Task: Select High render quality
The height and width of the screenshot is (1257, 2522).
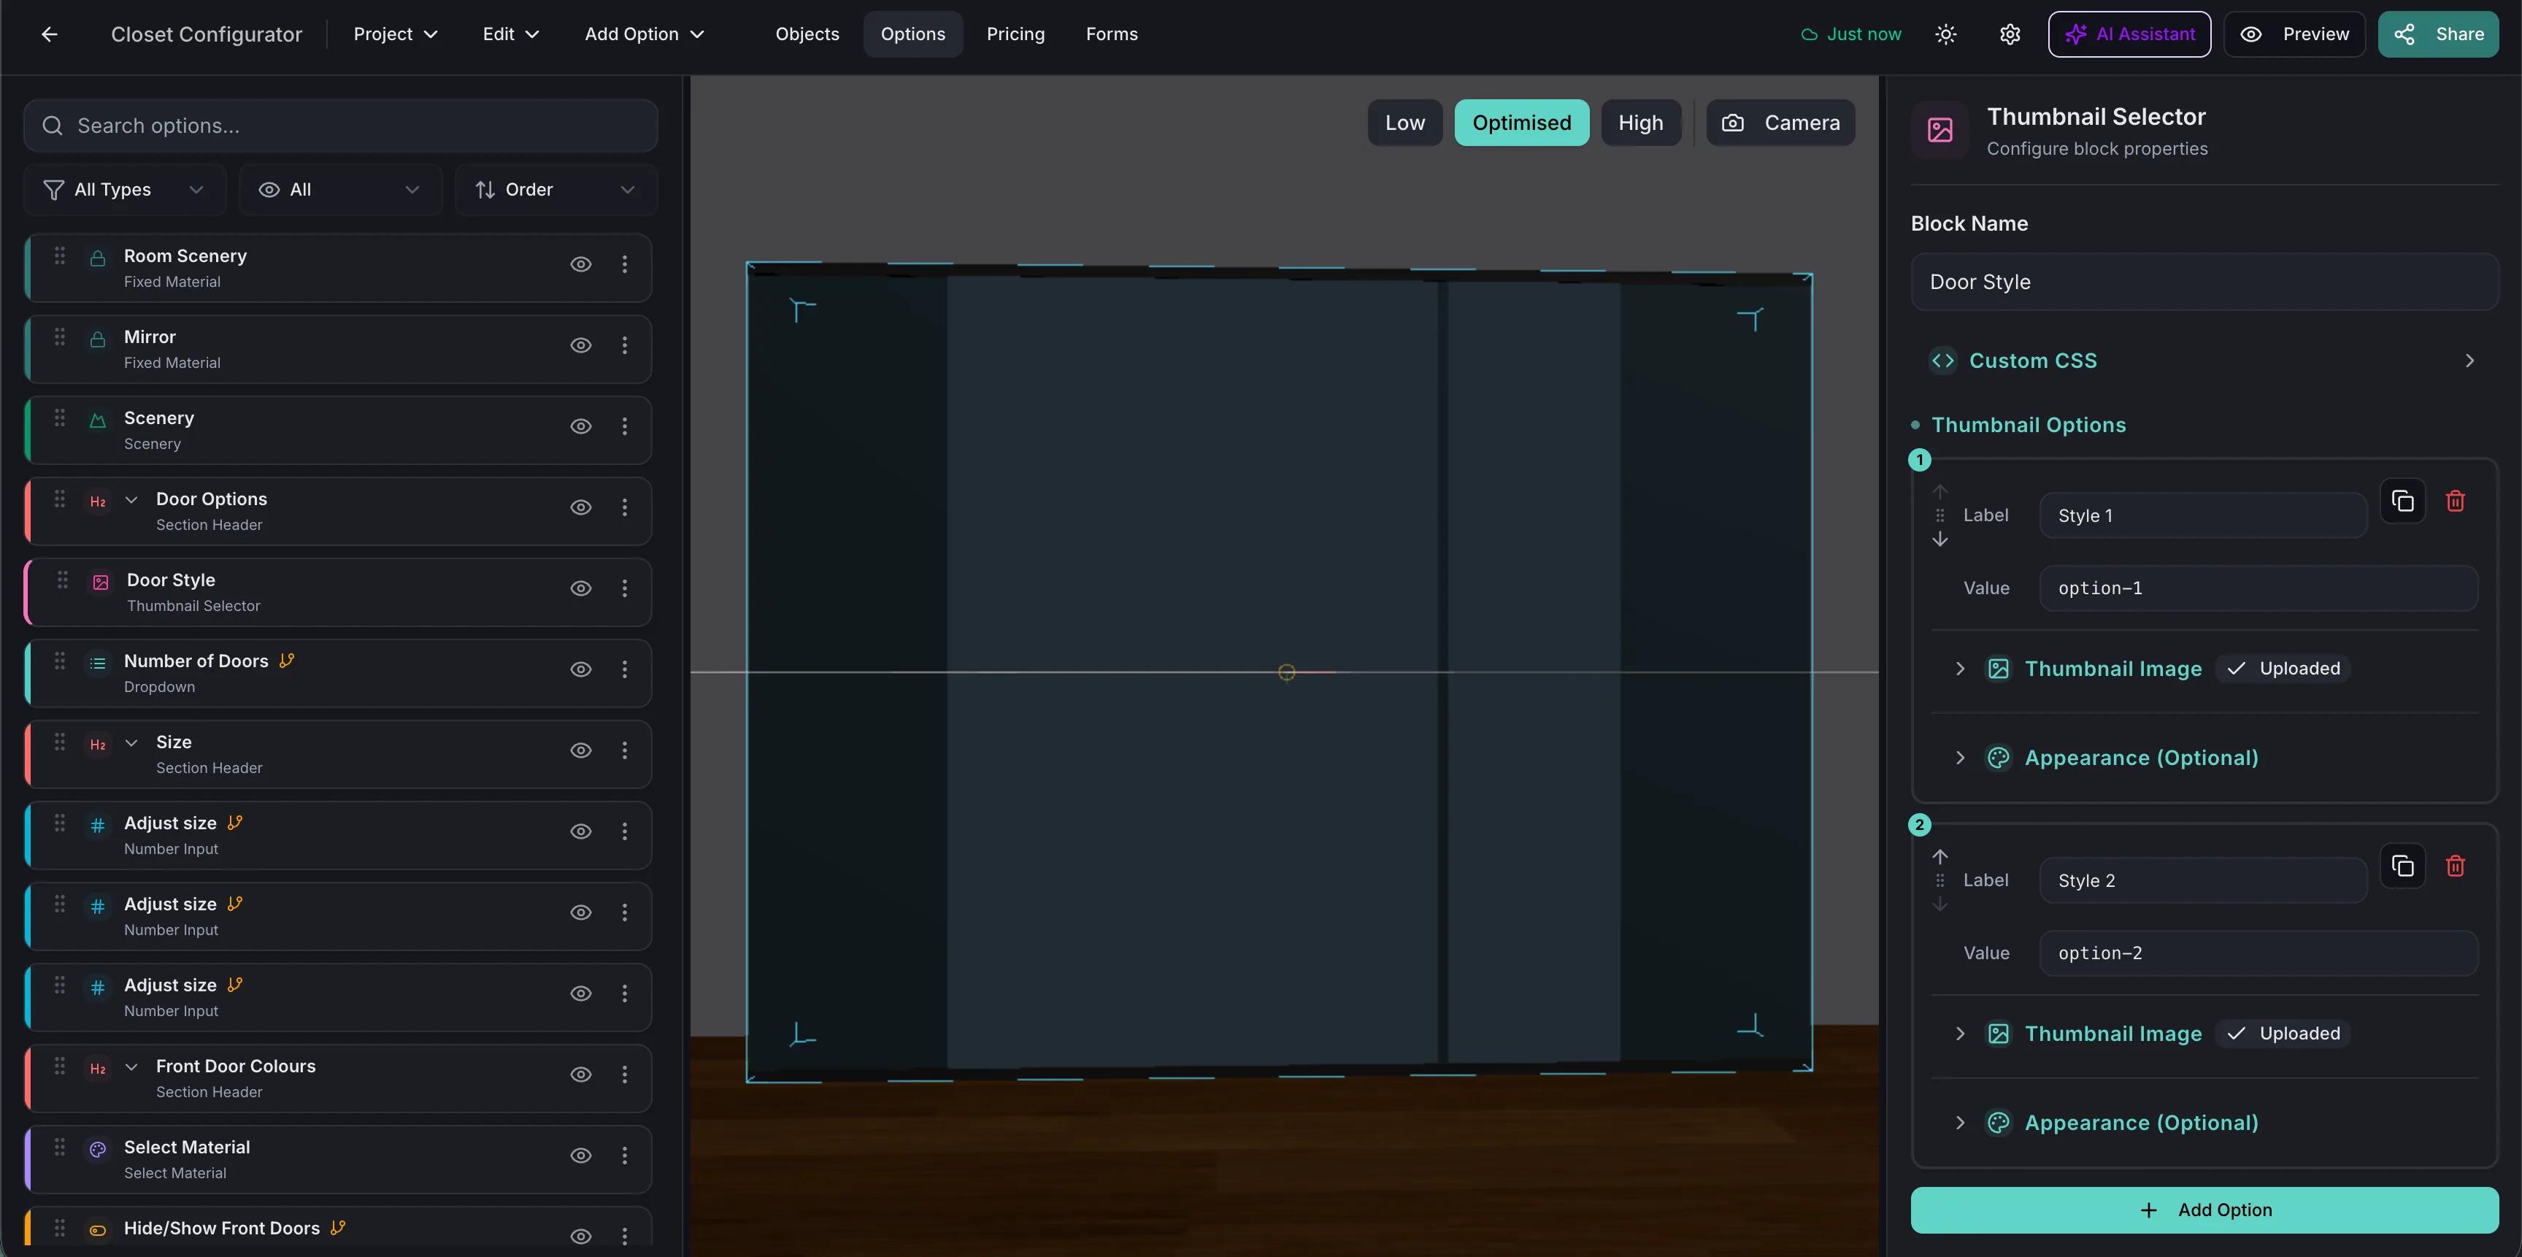Action: (x=1641, y=123)
